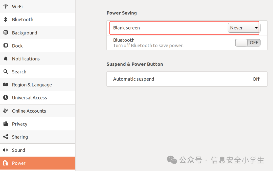Click the Turn off Bluetooth description text
273x171 pixels.
pyautogui.click(x=148, y=46)
